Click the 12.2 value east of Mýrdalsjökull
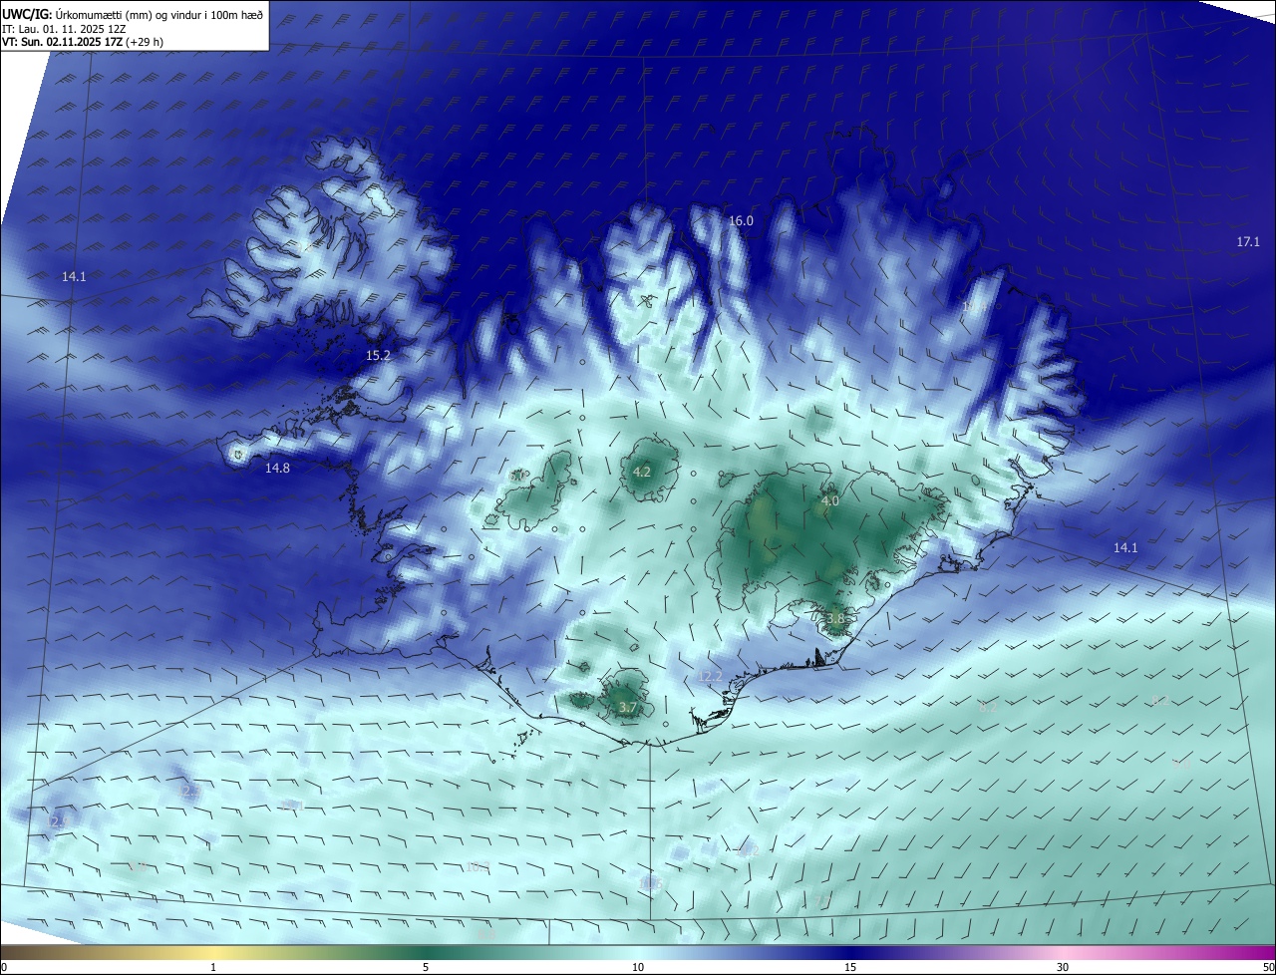This screenshot has height=975, width=1276. click(x=710, y=677)
